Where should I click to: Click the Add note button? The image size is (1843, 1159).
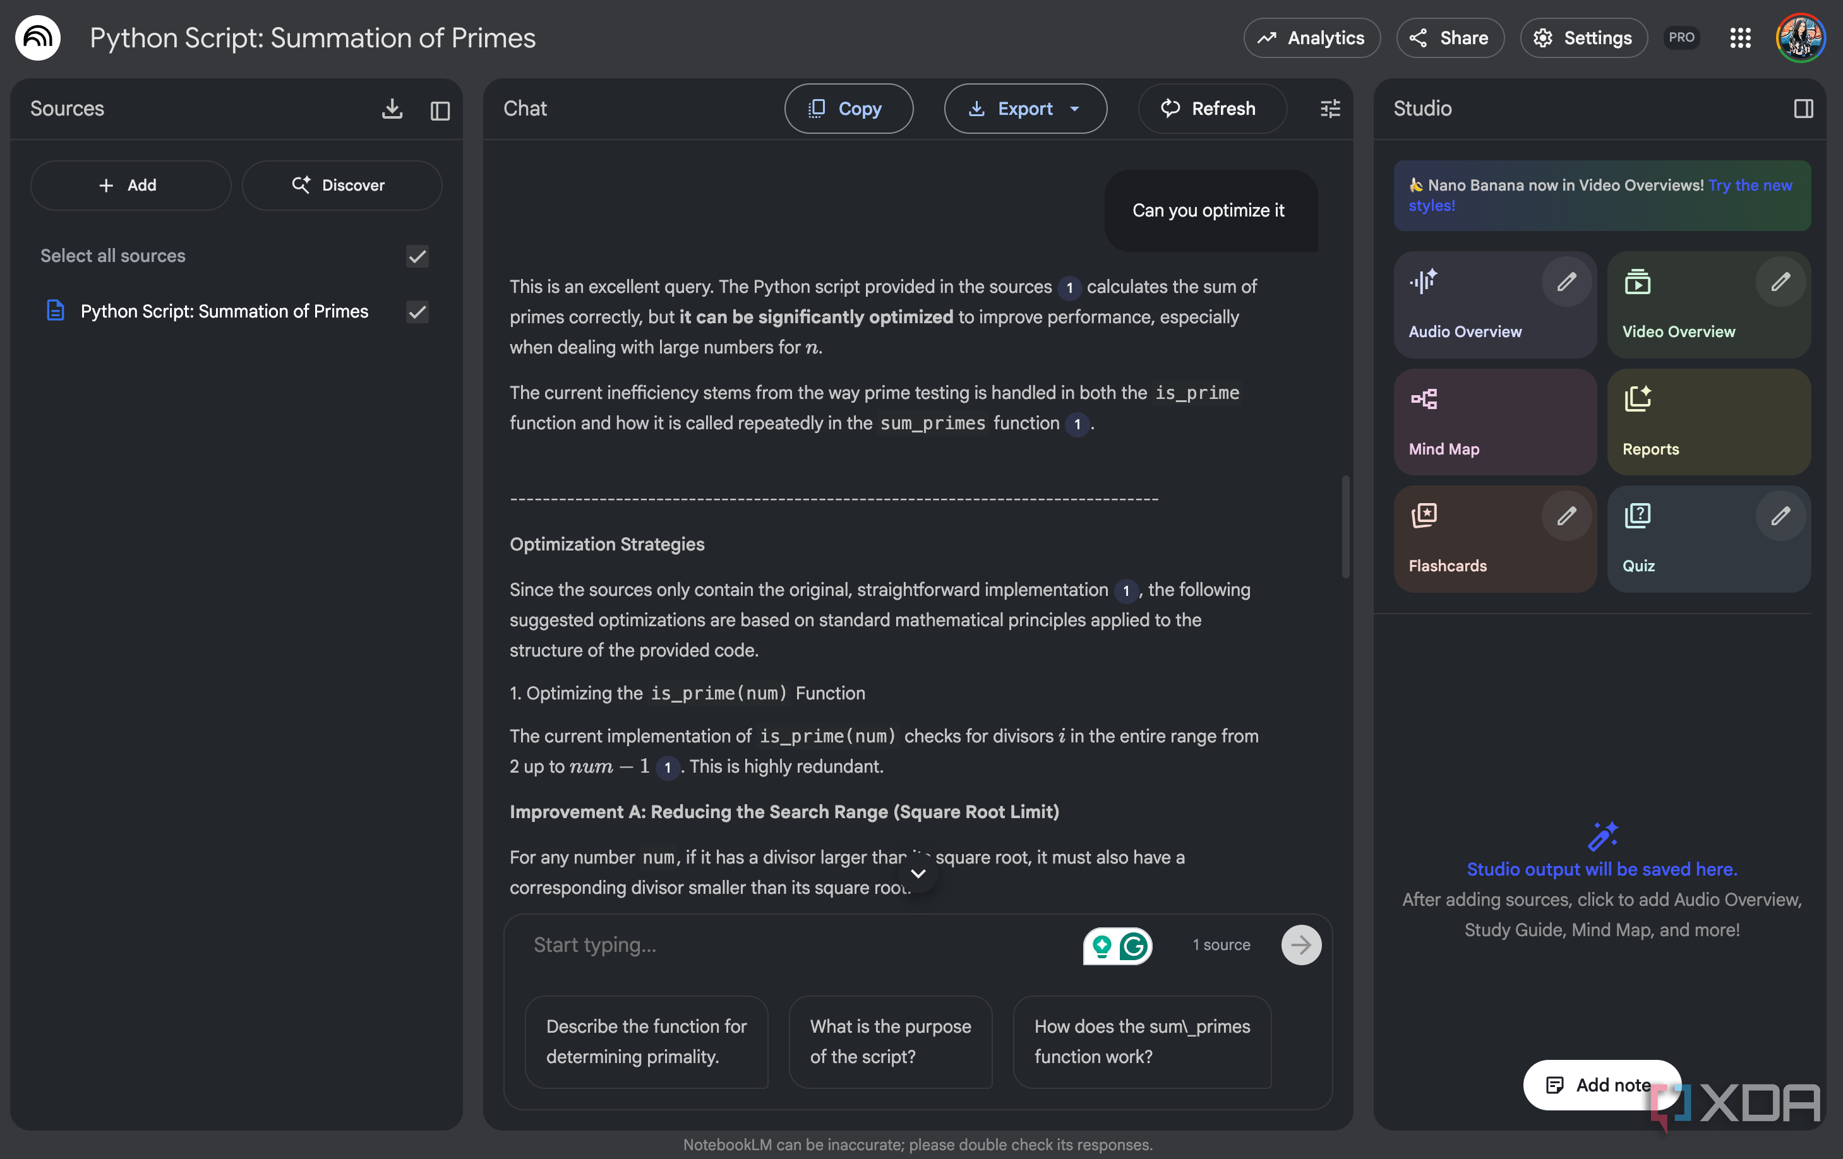click(x=1601, y=1084)
